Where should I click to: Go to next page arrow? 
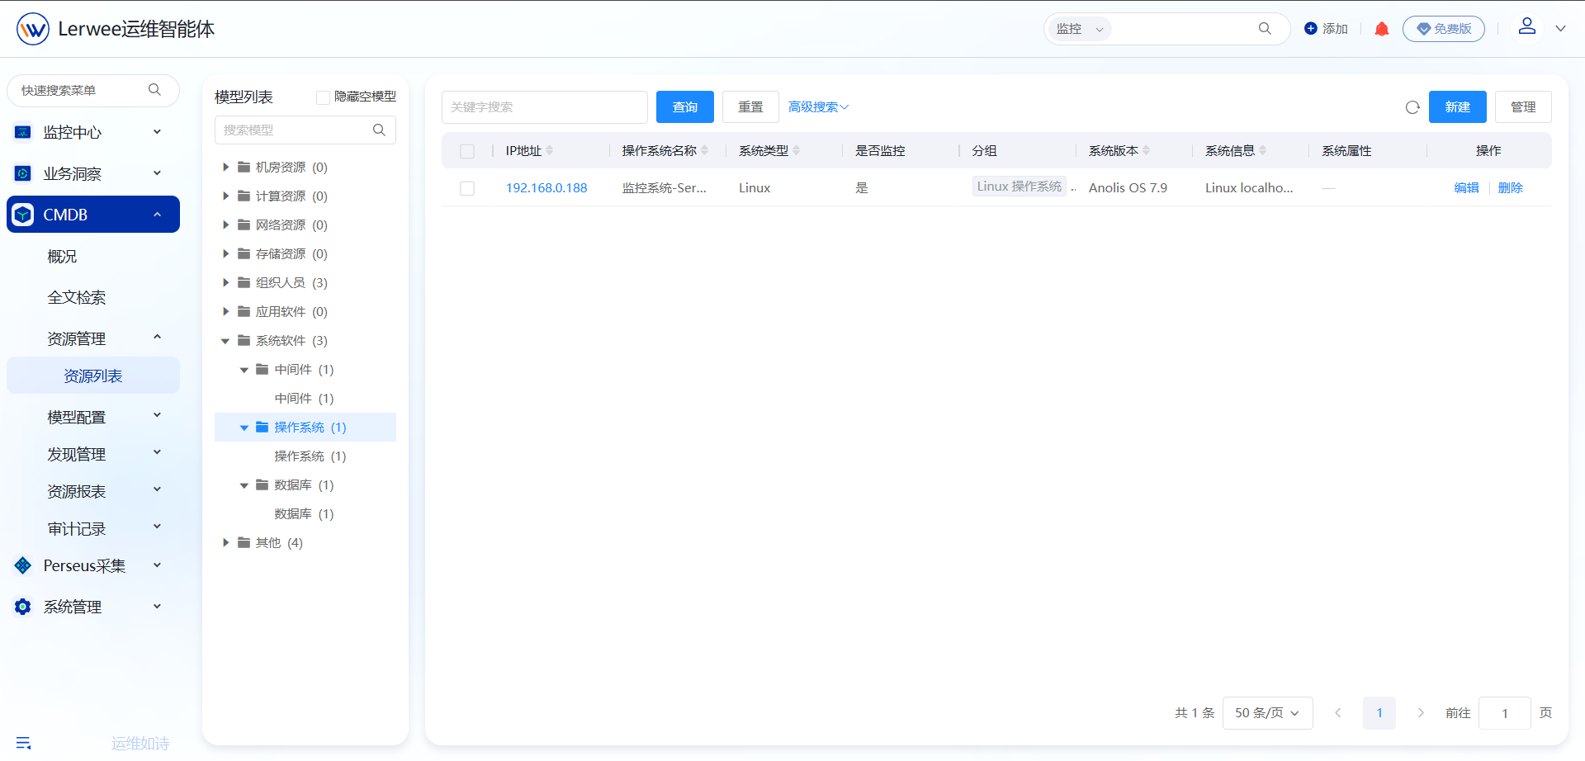click(1421, 713)
